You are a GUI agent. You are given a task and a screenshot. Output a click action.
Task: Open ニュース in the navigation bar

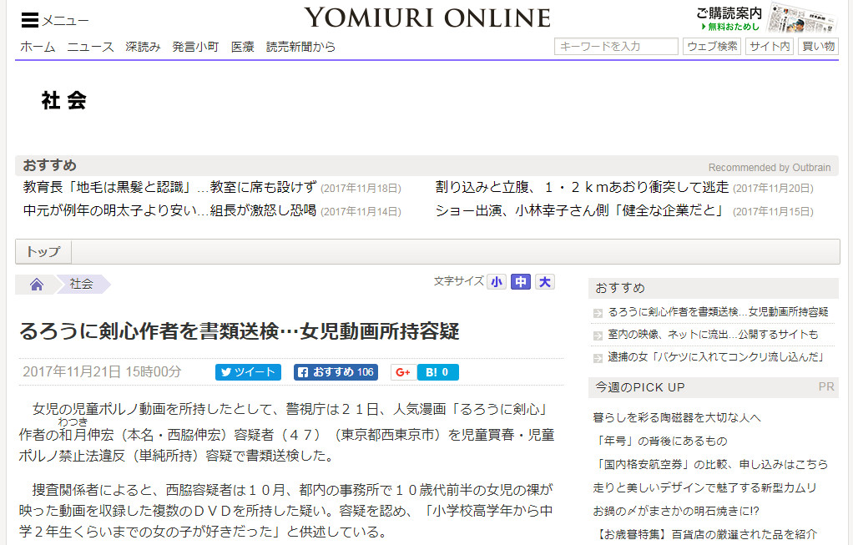tap(90, 48)
